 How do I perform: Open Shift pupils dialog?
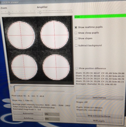tap(99, 121)
